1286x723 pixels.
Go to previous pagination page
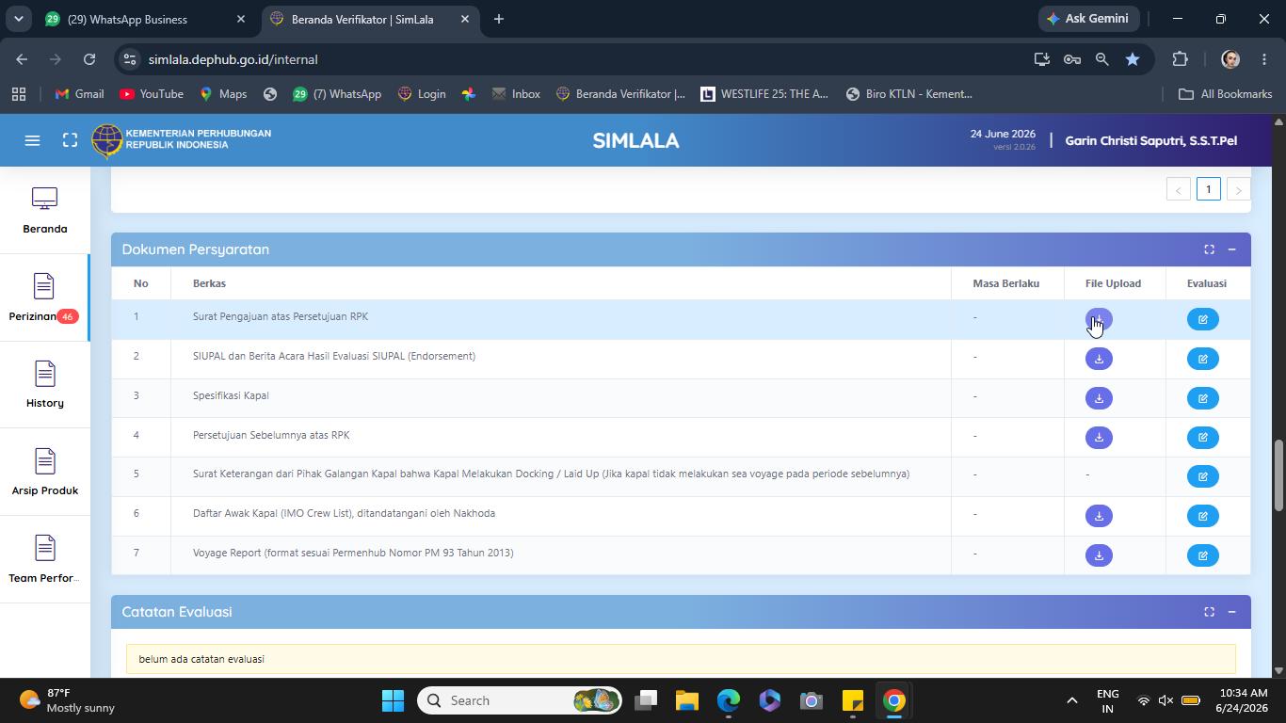click(1178, 189)
